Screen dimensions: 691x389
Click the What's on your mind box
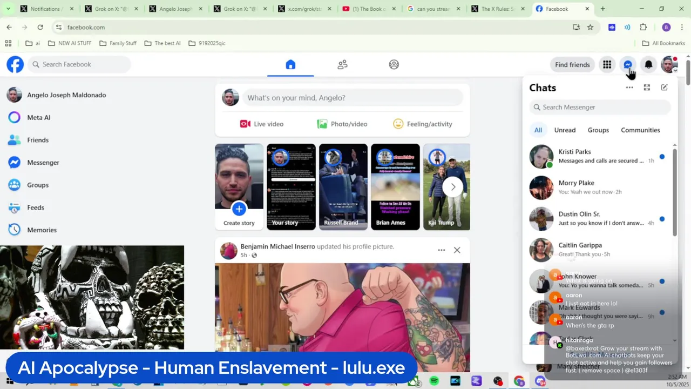352,98
